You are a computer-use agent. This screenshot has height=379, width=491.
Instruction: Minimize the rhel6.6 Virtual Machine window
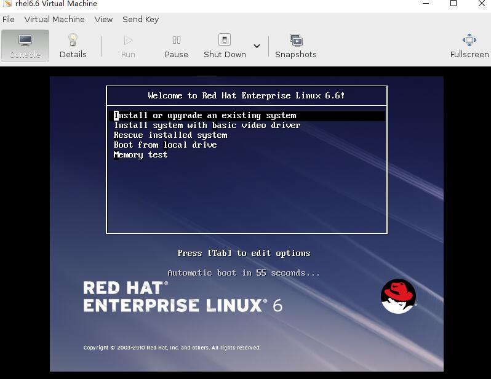(x=425, y=4)
